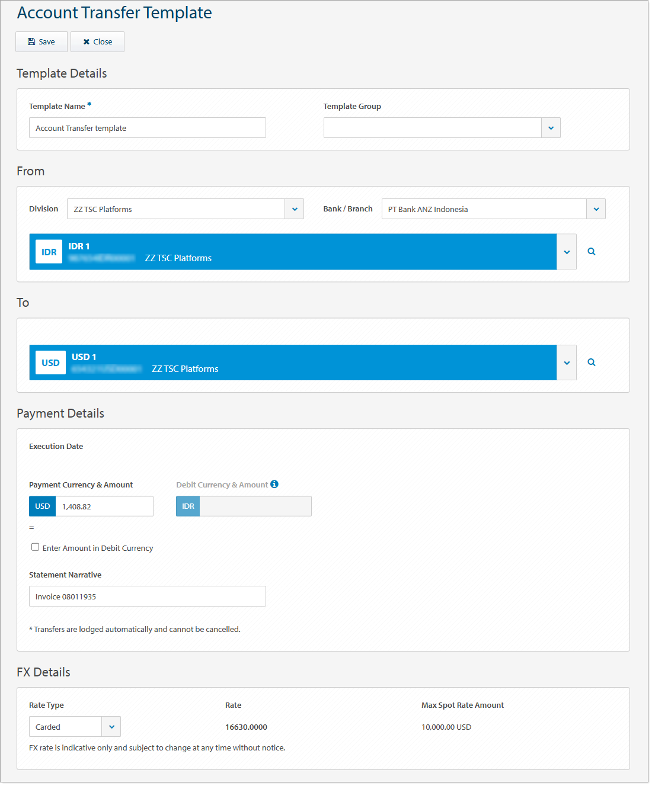Edit the Statement Narrative invoice text
The height and width of the screenshot is (786, 652).
147,596
